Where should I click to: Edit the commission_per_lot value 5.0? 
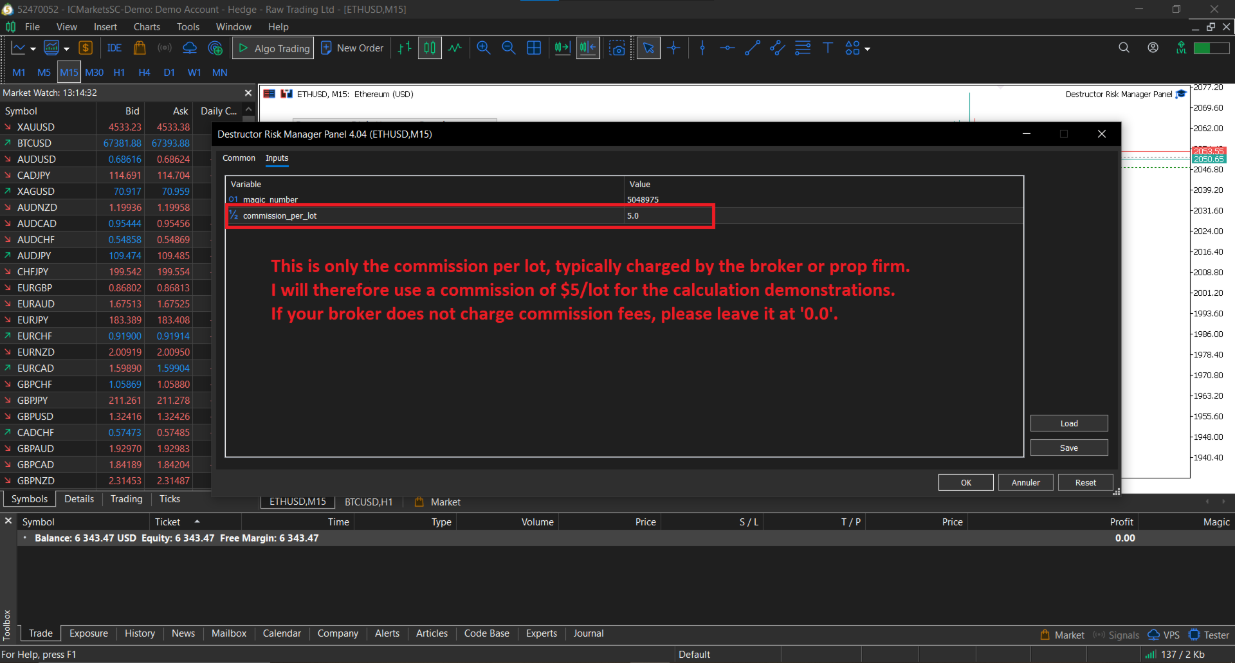pos(823,216)
